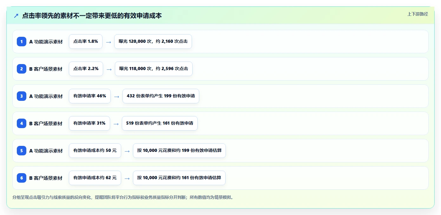Select step number 4 badge
Viewport: 441px width, 215px height.
click(22, 123)
